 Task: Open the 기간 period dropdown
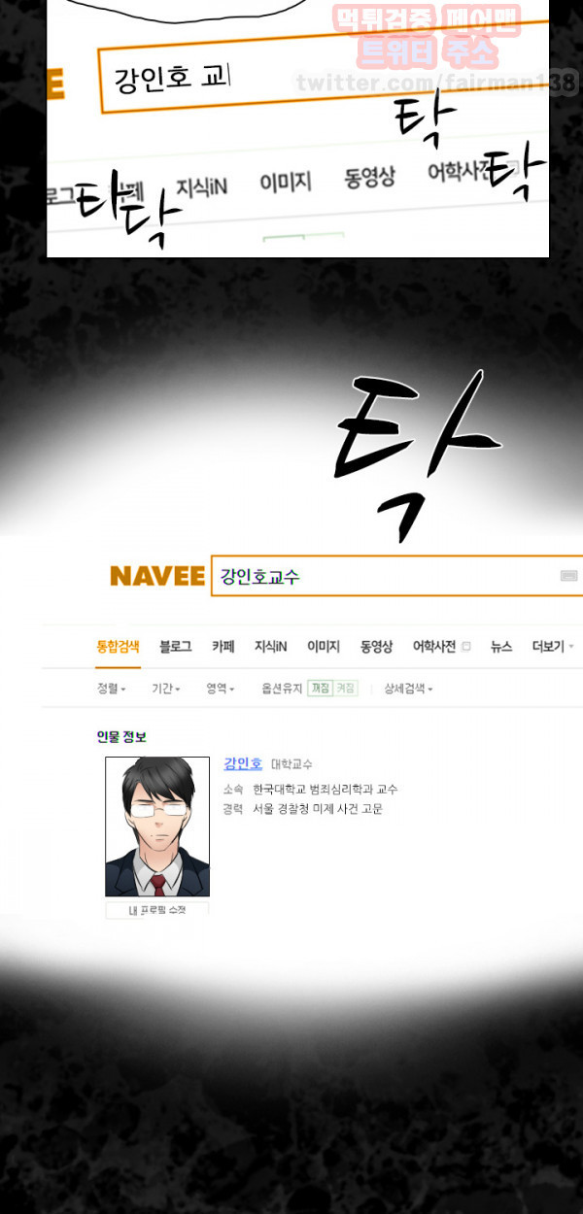click(x=165, y=689)
